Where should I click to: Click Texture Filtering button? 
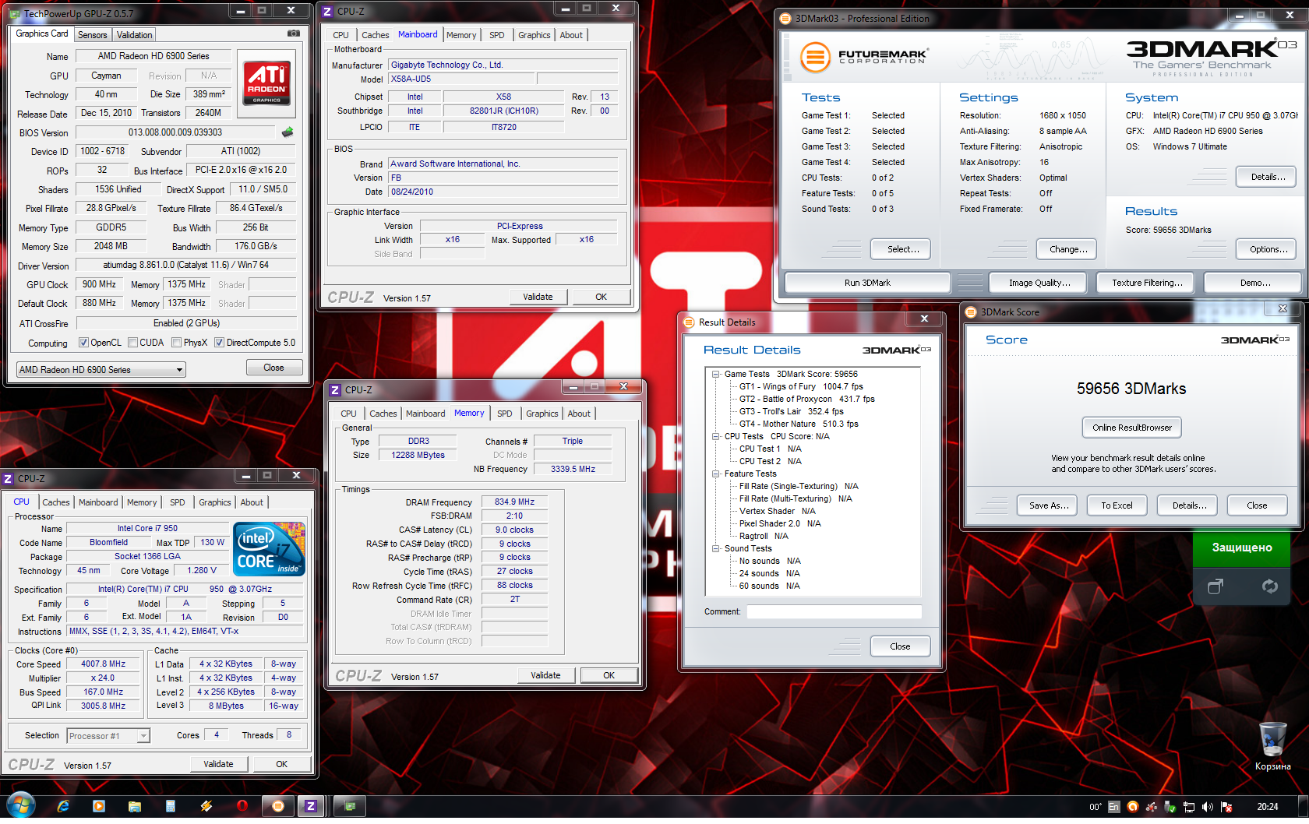(1147, 283)
